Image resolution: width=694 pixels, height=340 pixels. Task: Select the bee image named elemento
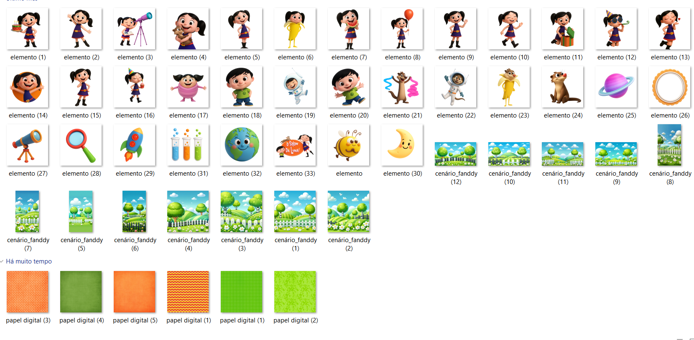349,145
